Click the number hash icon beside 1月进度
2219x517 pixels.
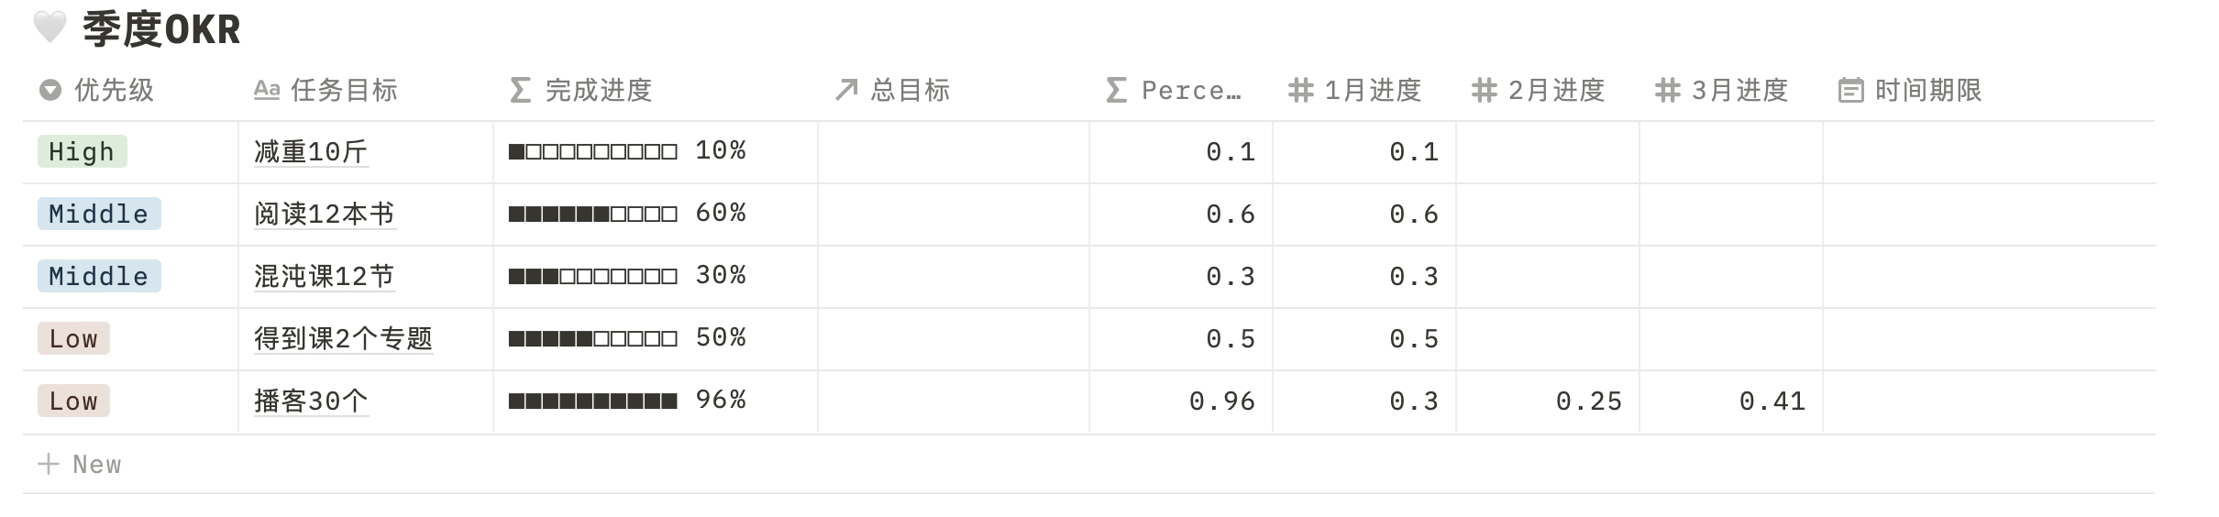click(1300, 90)
